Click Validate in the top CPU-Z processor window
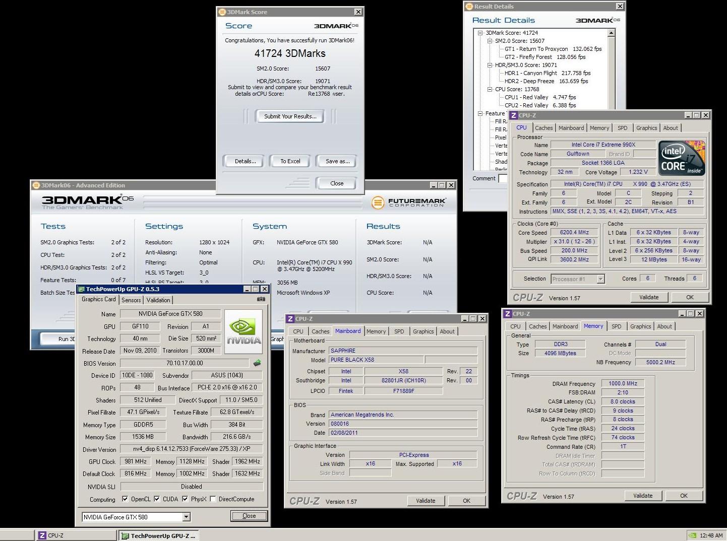 pyautogui.click(x=649, y=297)
